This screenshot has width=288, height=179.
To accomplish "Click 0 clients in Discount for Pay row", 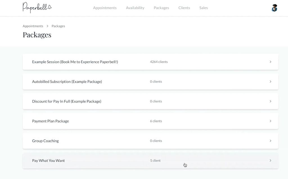I will pyautogui.click(x=156, y=101).
